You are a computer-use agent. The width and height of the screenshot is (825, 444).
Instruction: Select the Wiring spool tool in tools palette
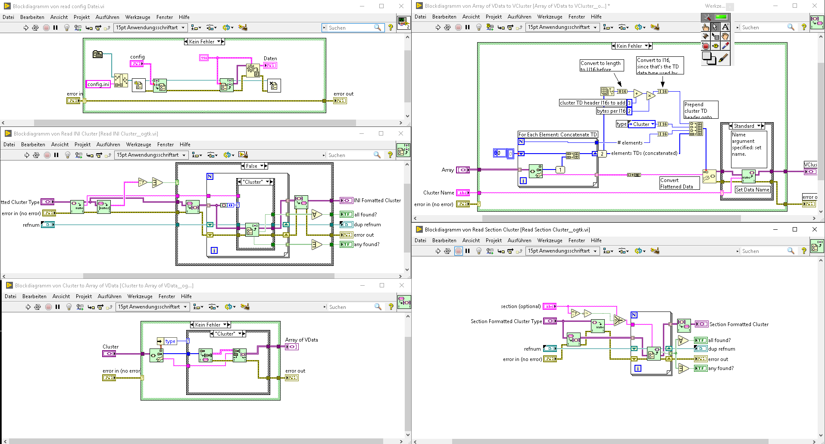706,36
